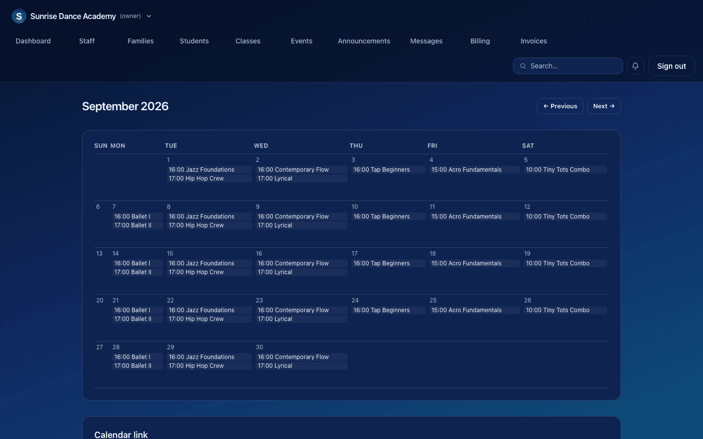This screenshot has height=439, width=703.
Task: Open the notifications bell
Action: click(635, 66)
